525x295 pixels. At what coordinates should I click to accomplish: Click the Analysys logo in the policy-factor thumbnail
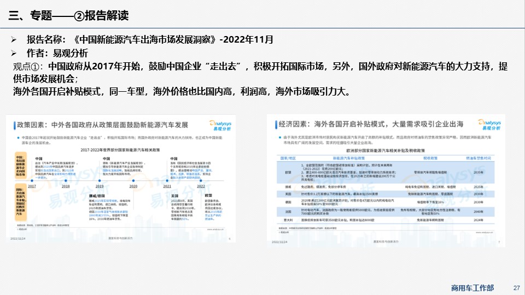tap(220, 126)
